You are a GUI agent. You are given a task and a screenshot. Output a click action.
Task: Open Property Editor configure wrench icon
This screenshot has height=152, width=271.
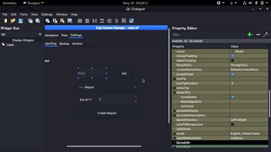tap(265, 35)
